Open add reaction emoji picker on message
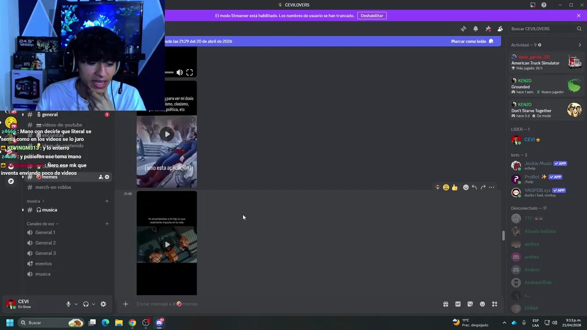Image resolution: width=587 pixels, height=330 pixels. coord(465,187)
